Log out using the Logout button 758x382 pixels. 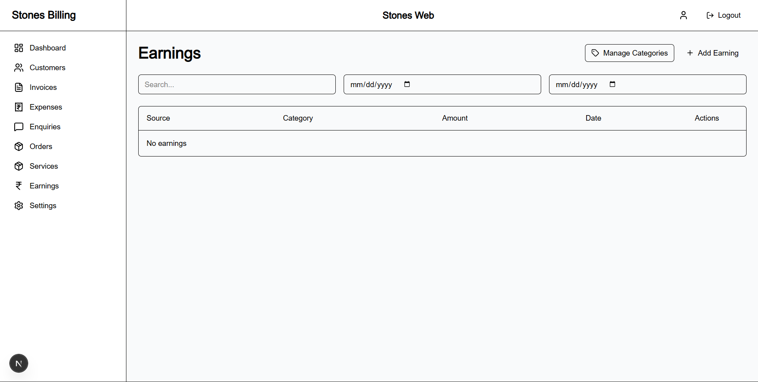point(723,15)
